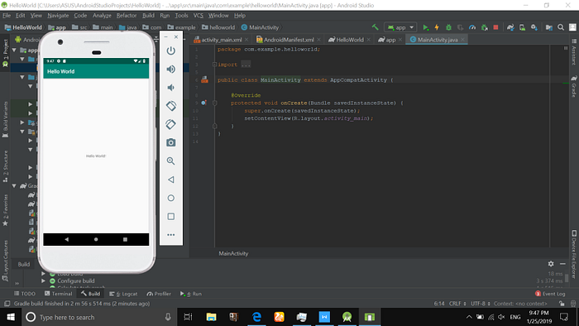Sync project with Gradle files icon
This screenshot has width=579, height=326.
tap(510, 27)
